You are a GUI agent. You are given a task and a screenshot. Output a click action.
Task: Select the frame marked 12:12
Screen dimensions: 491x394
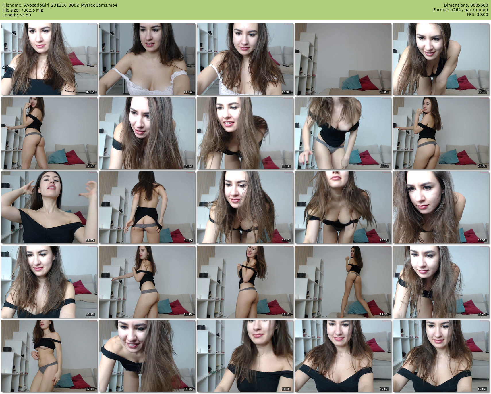coord(49,133)
